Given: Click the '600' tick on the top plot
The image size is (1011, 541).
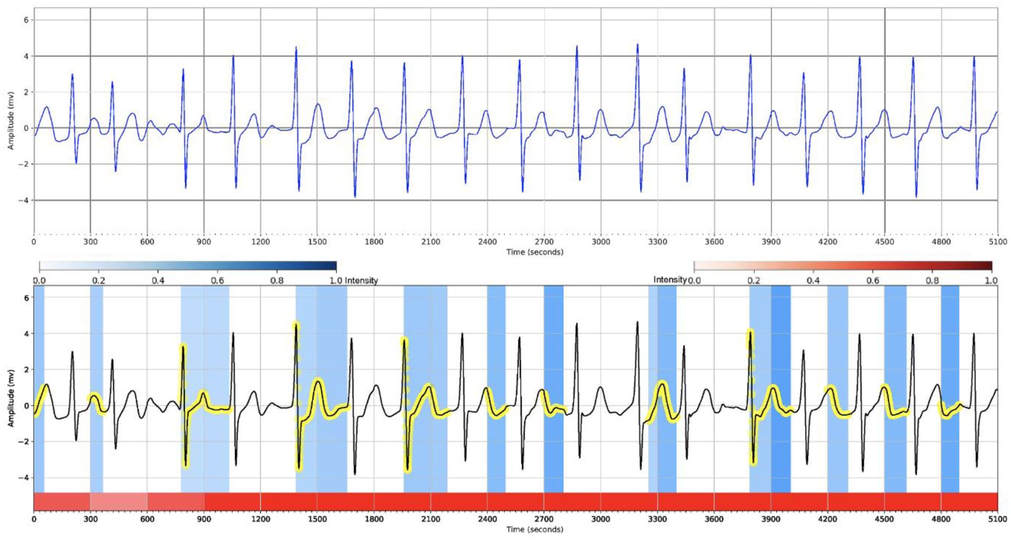Looking at the screenshot, I should [x=147, y=242].
